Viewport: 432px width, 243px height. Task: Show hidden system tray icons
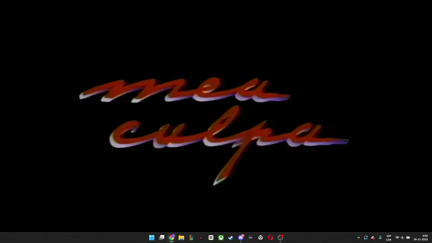click(358, 238)
